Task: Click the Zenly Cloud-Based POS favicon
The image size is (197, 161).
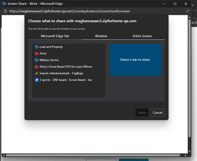Action: tap(37, 67)
